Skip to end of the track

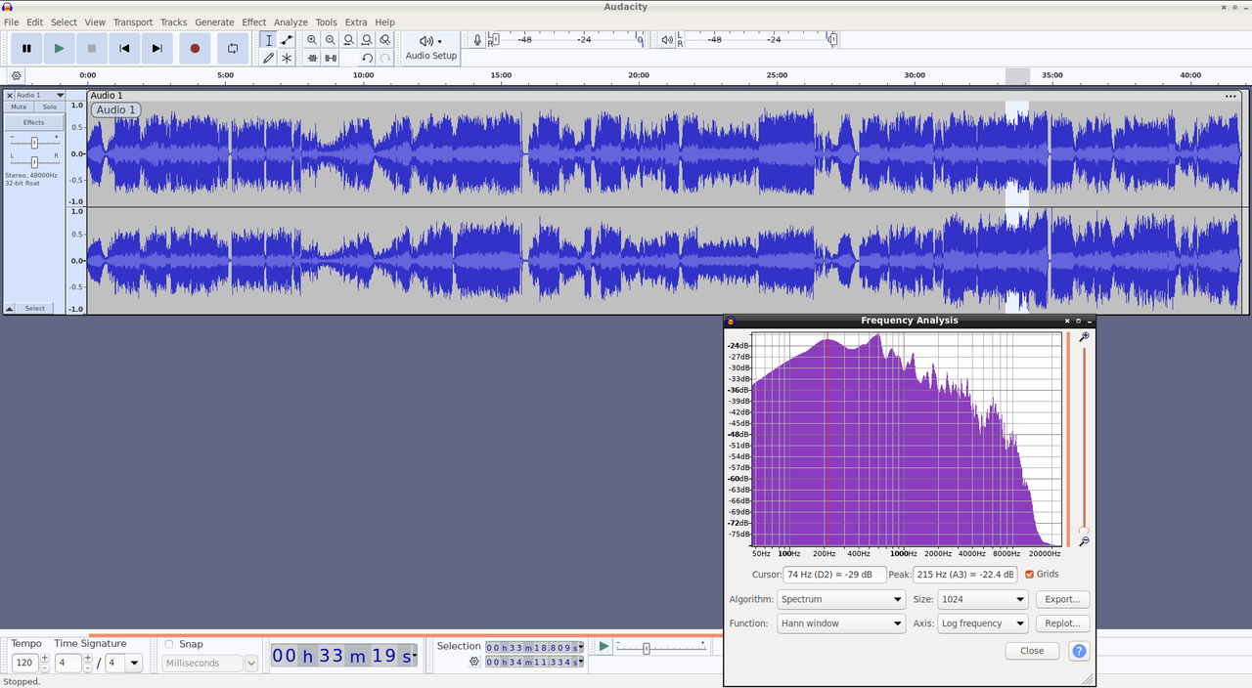(156, 48)
